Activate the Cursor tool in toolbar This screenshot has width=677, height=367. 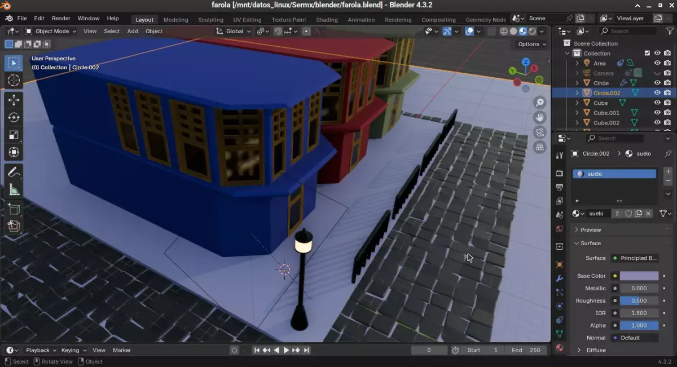[14, 81]
